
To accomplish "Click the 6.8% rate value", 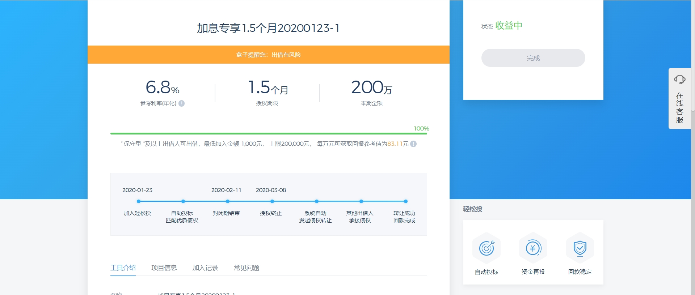I will coord(163,87).
